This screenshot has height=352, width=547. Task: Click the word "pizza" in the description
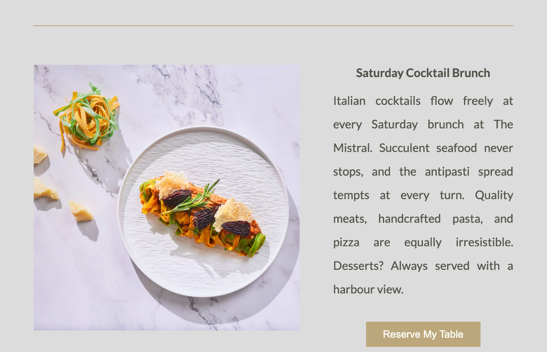[x=346, y=242]
